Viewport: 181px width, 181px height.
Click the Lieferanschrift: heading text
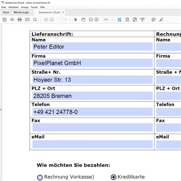click(x=52, y=34)
